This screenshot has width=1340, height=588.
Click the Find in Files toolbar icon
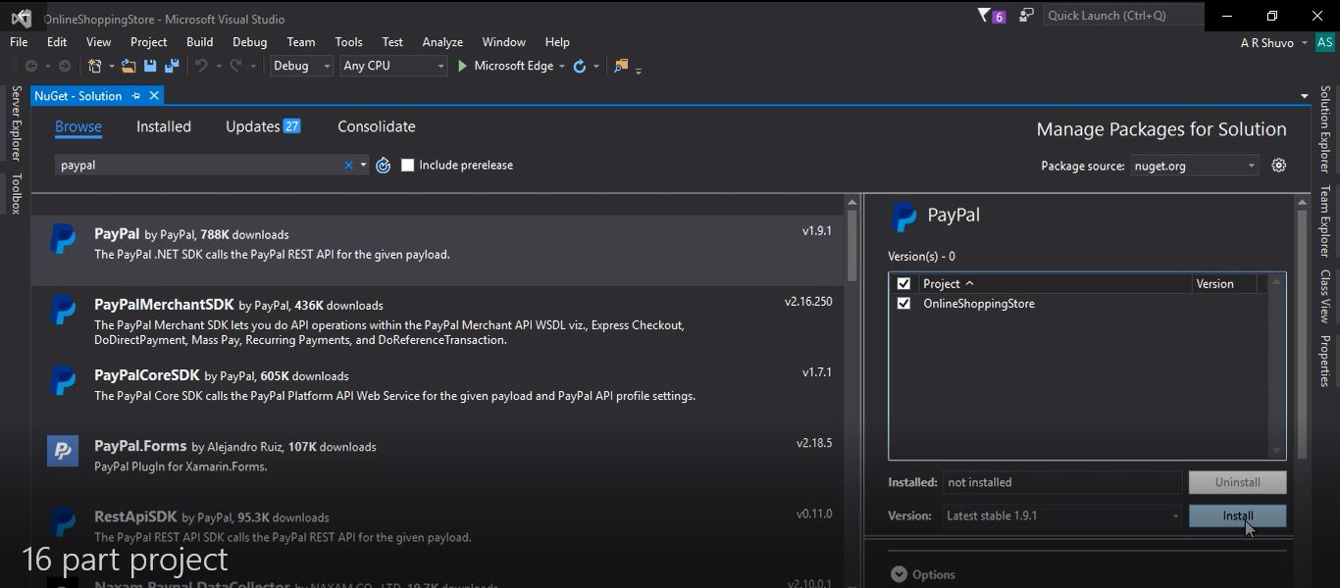[x=620, y=66]
